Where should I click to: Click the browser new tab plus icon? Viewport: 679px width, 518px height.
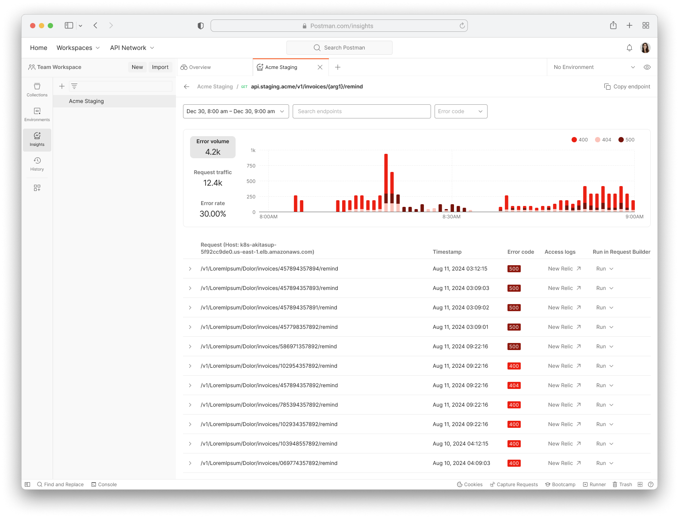tap(629, 26)
